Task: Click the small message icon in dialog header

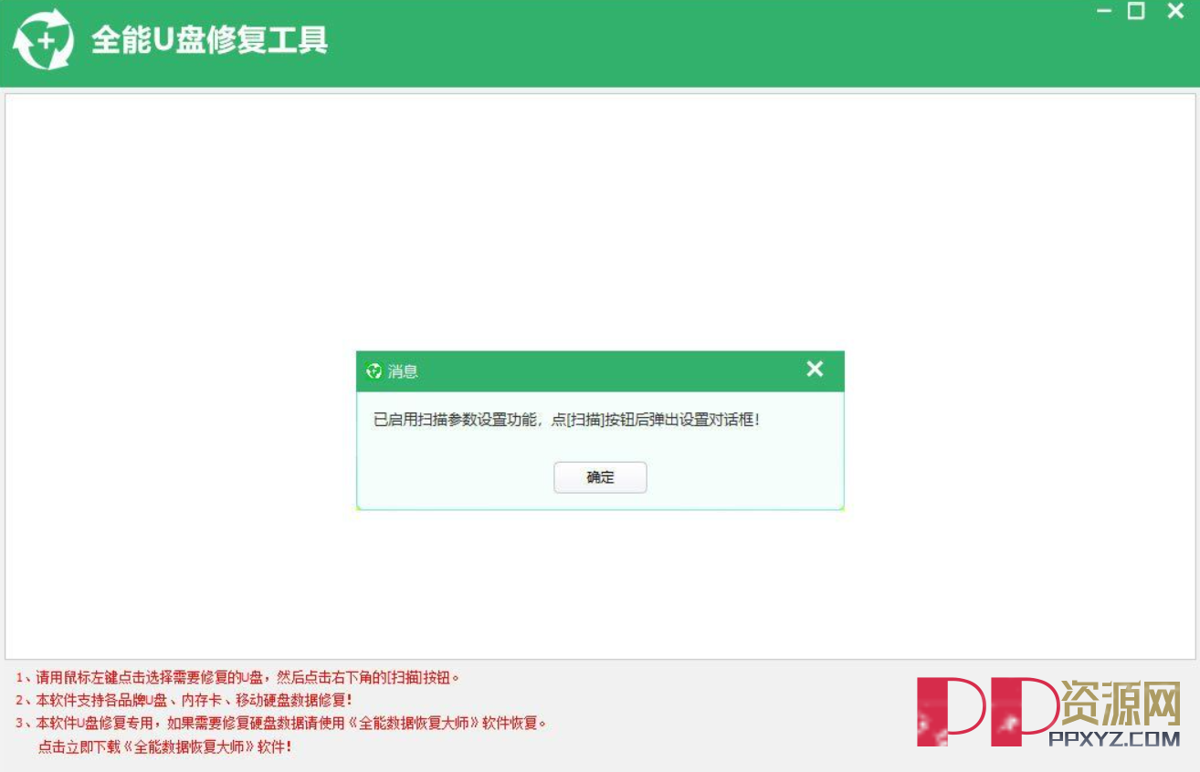Action: click(x=373, y=370)
